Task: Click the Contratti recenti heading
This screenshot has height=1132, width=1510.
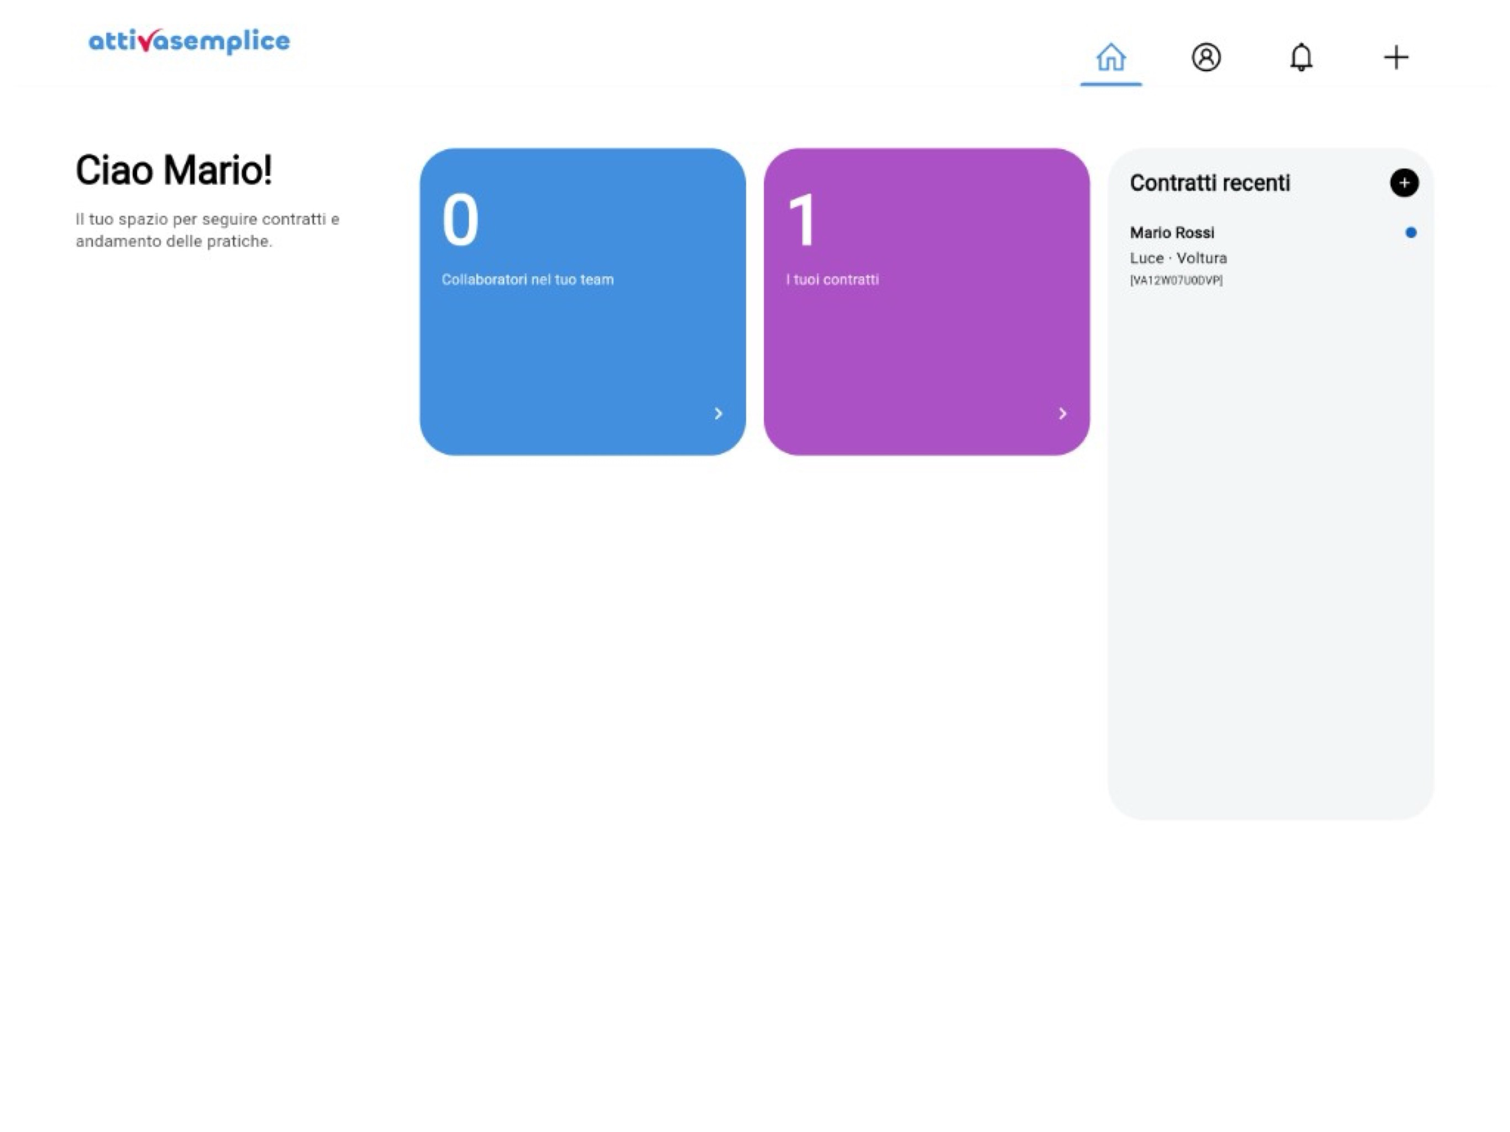Action: click(x=1210, y=183)
